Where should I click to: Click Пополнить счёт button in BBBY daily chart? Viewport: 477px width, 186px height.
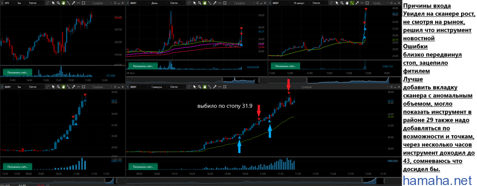(x=143, y=66)
